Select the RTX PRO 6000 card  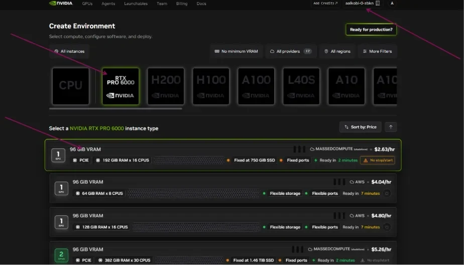click(x=121, y=86)
